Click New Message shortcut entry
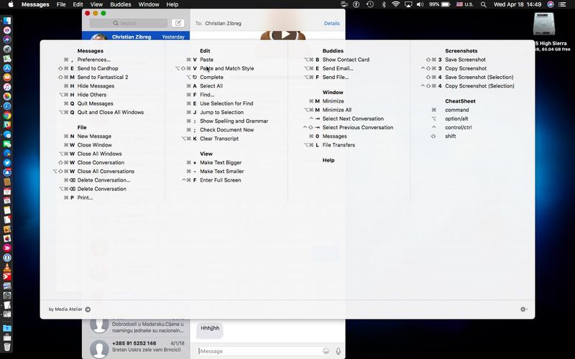 pyautogui.click(x=94, y=136)
